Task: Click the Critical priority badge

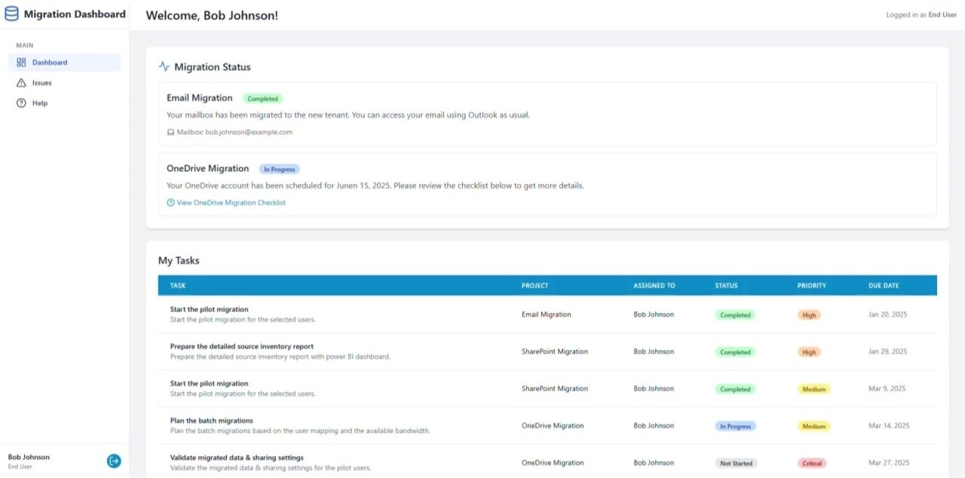Action: coord(812,463)
